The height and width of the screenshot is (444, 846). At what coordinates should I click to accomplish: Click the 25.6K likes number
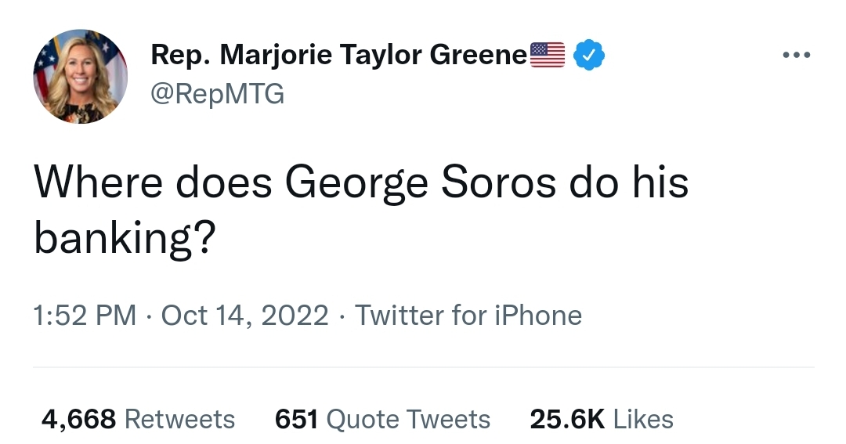(x=567, y=419)
